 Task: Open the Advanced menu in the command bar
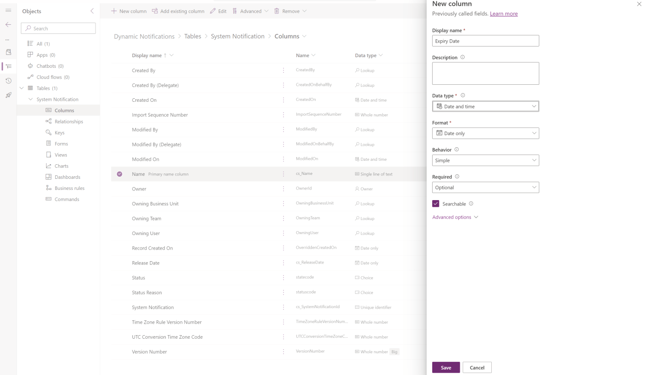tap(250, 11)
